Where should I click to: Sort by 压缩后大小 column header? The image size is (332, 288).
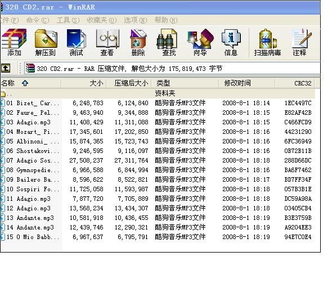[129, 83]
